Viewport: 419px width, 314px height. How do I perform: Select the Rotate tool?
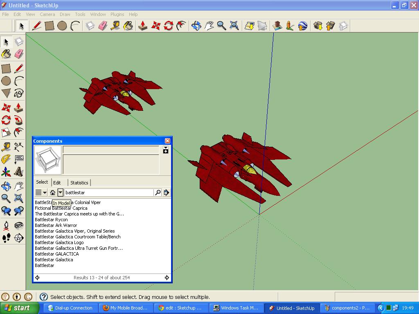tap(6, 119)
